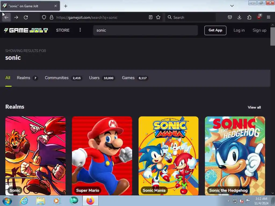Open the Firefox hamburger menu
Viewport: 275px width, 206px height.
coord(269,17)
